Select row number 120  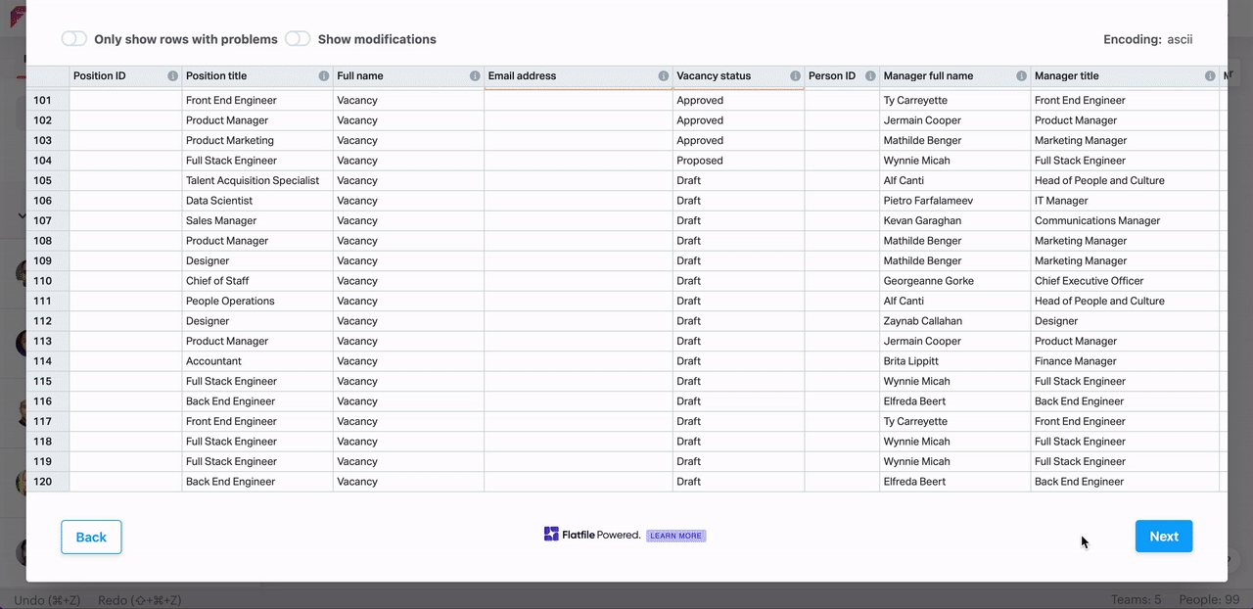point(48,482)
